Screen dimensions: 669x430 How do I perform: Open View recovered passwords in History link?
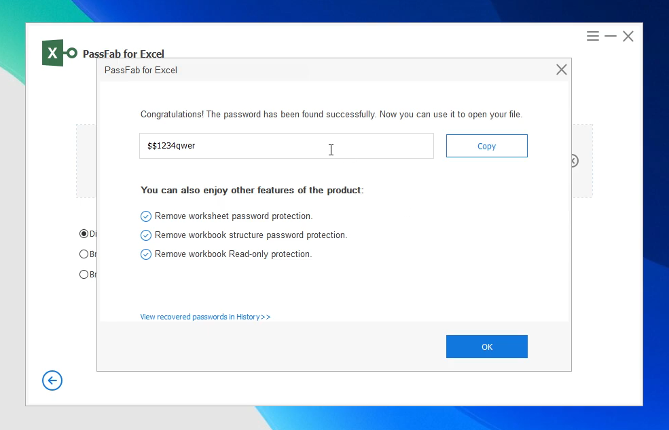point(205,317)
